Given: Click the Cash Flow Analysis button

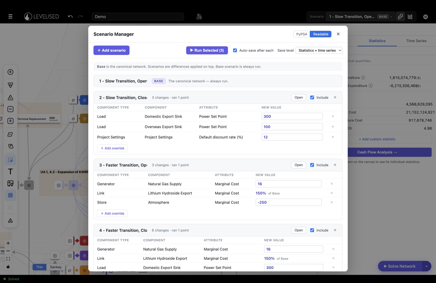Looking at the screenshot, I should (x=390, y=152).
